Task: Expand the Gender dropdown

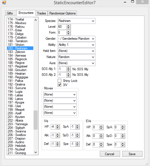Action: pyautogui.click(x=77, y=39)
